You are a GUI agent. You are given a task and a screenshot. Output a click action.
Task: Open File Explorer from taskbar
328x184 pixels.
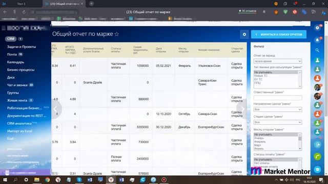pyautogui.click(x=37, y=179)
